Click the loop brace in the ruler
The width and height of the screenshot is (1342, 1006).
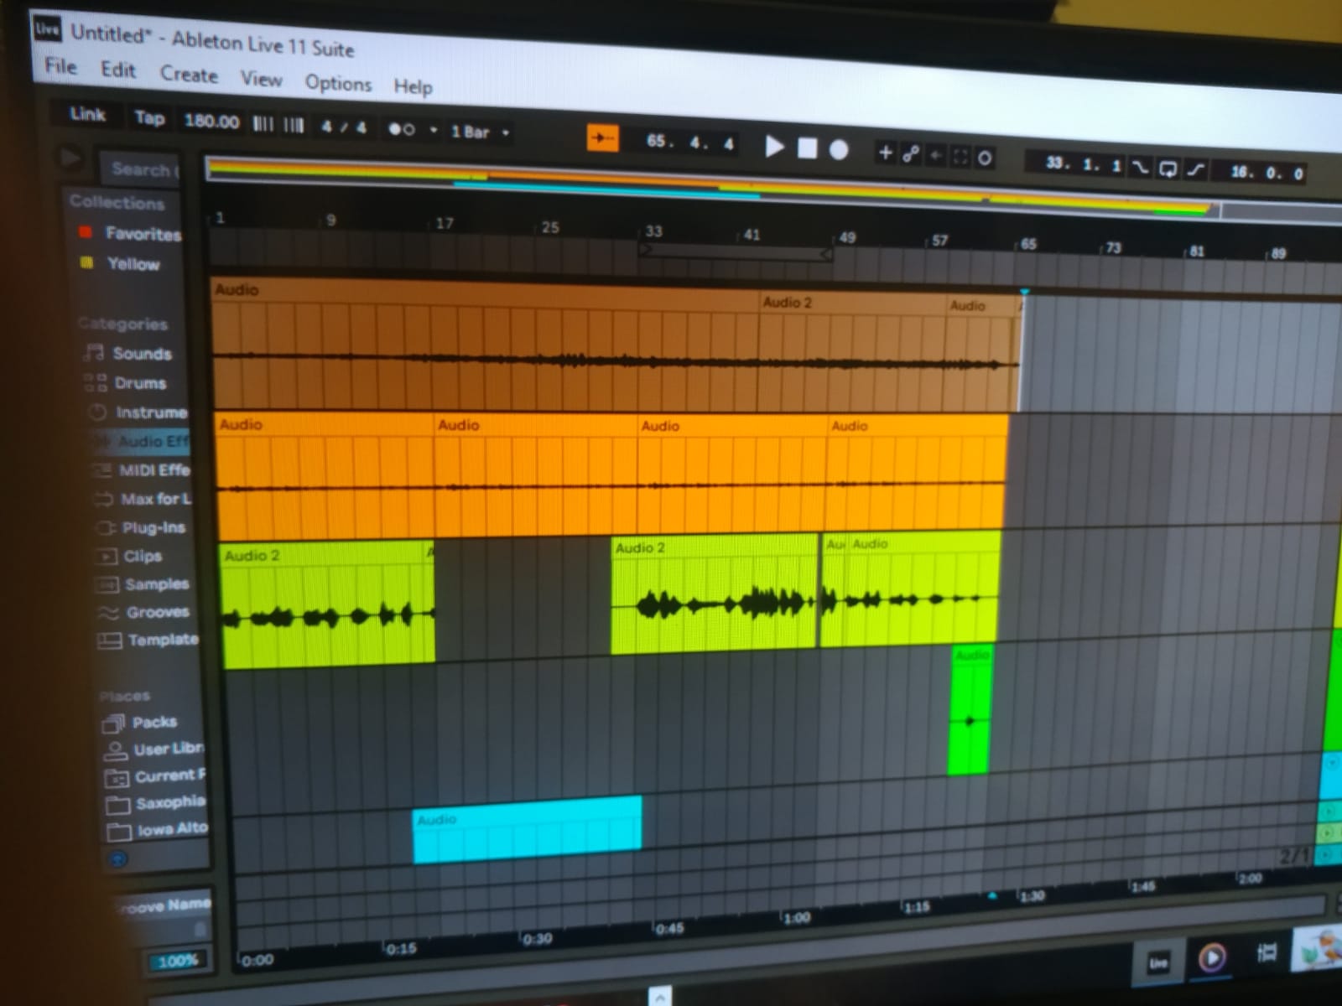point(736,253)
